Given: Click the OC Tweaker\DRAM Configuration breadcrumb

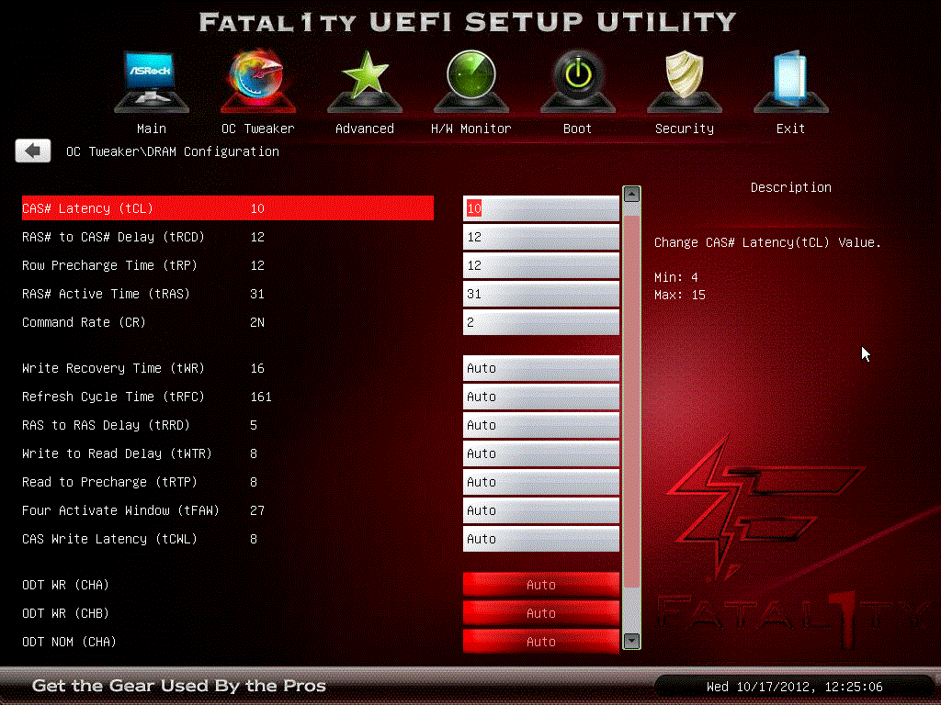Looking at the screenshot, I should 172,151.
